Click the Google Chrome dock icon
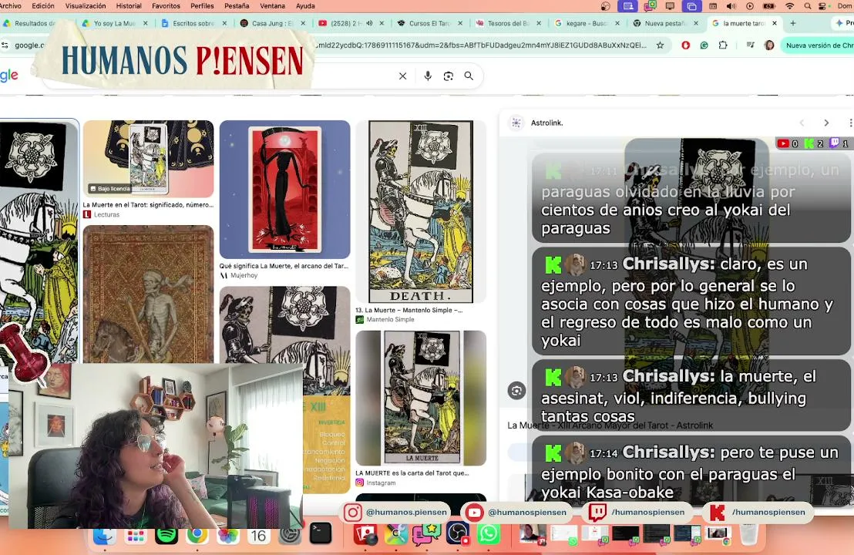 click(197, 536)
